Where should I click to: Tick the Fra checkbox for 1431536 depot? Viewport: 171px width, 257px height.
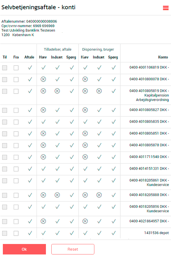[16, 233]
